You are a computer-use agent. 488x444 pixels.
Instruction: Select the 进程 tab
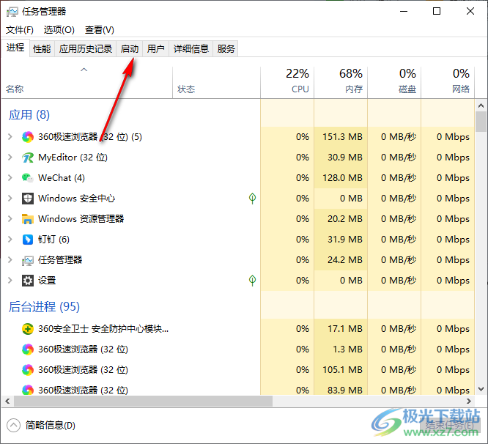click(x=15, y=48)
